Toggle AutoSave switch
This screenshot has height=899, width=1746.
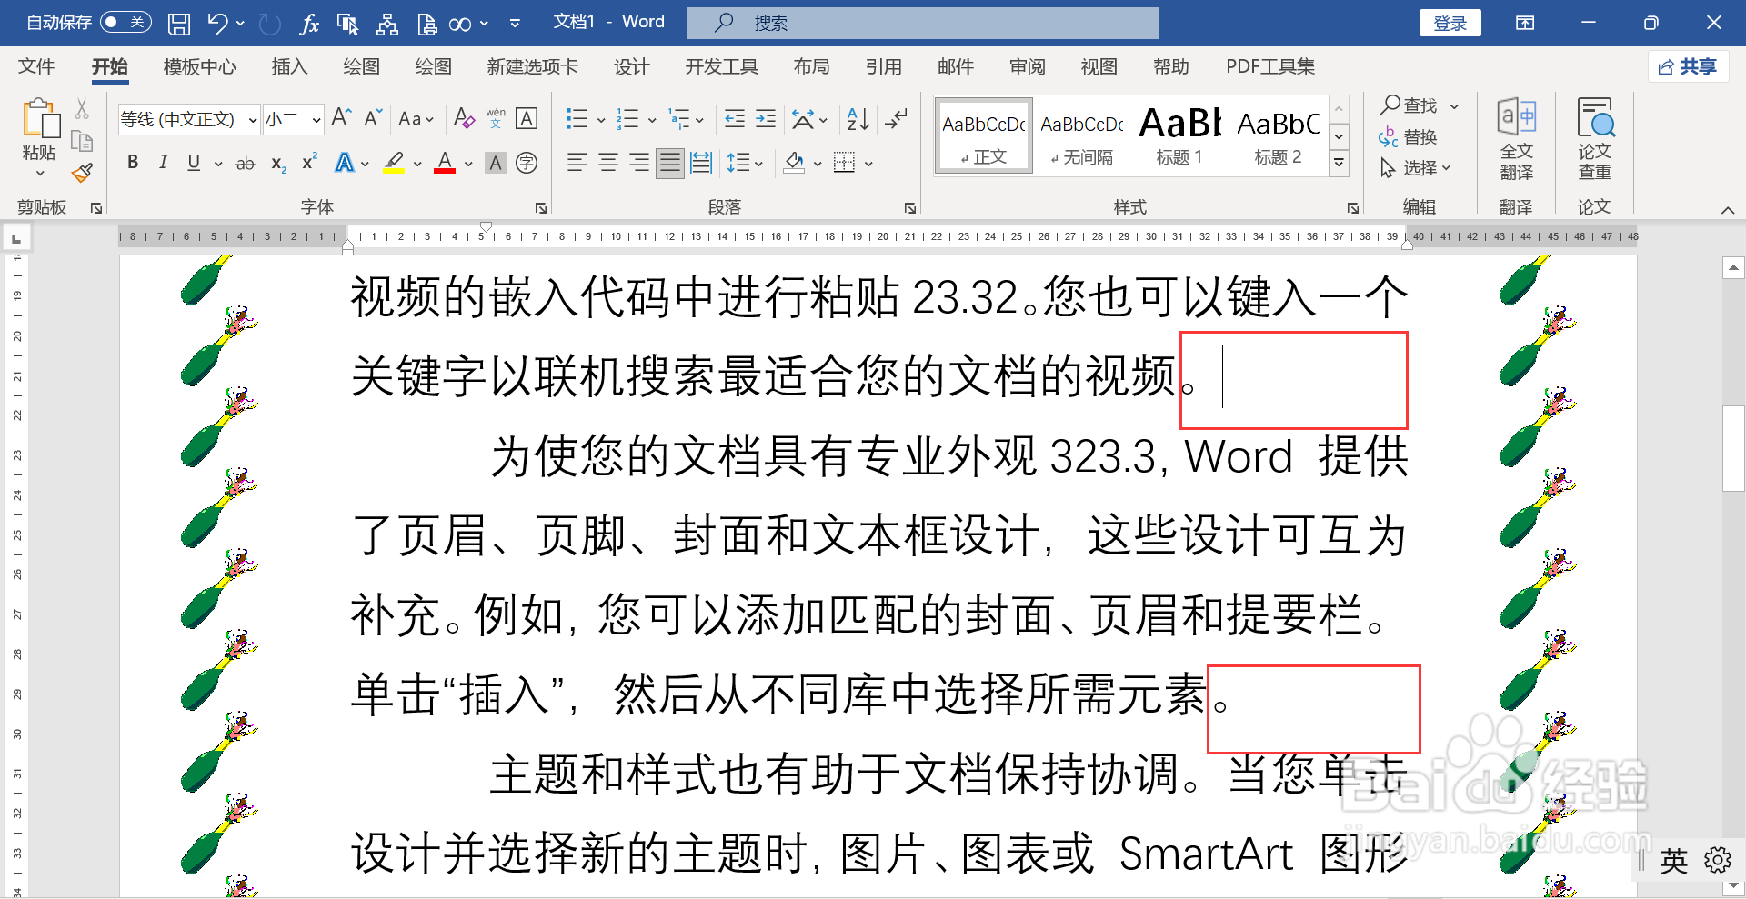[x=125, y=23]
